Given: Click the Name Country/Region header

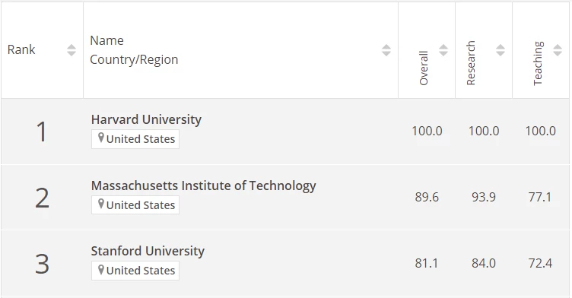Looking at the screenshot, I should point(134,50).
